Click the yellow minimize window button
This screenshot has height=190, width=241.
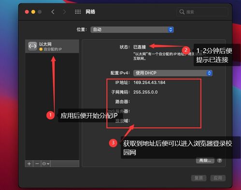[33, 12]
